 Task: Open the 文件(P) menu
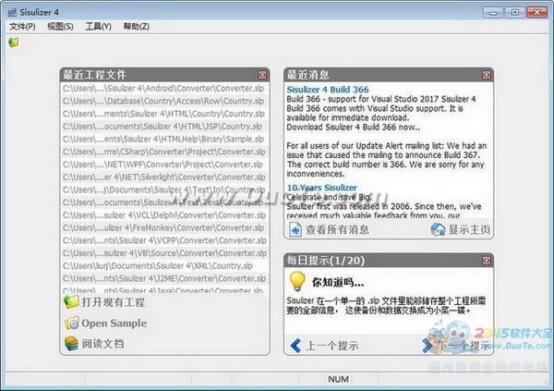22,27
